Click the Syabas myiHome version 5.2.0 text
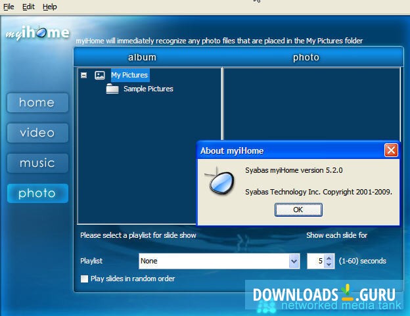Image resolution: width=410 pixels, height=316 pixels. click(x=294, y=170)
